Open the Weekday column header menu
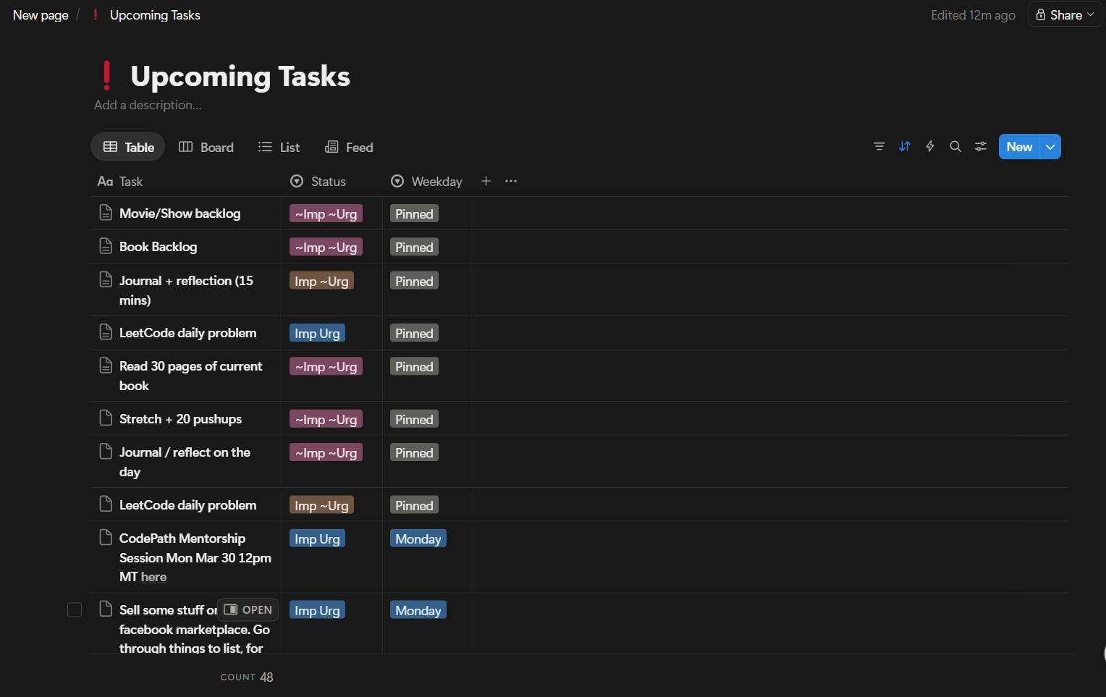 tap(427, 181)
